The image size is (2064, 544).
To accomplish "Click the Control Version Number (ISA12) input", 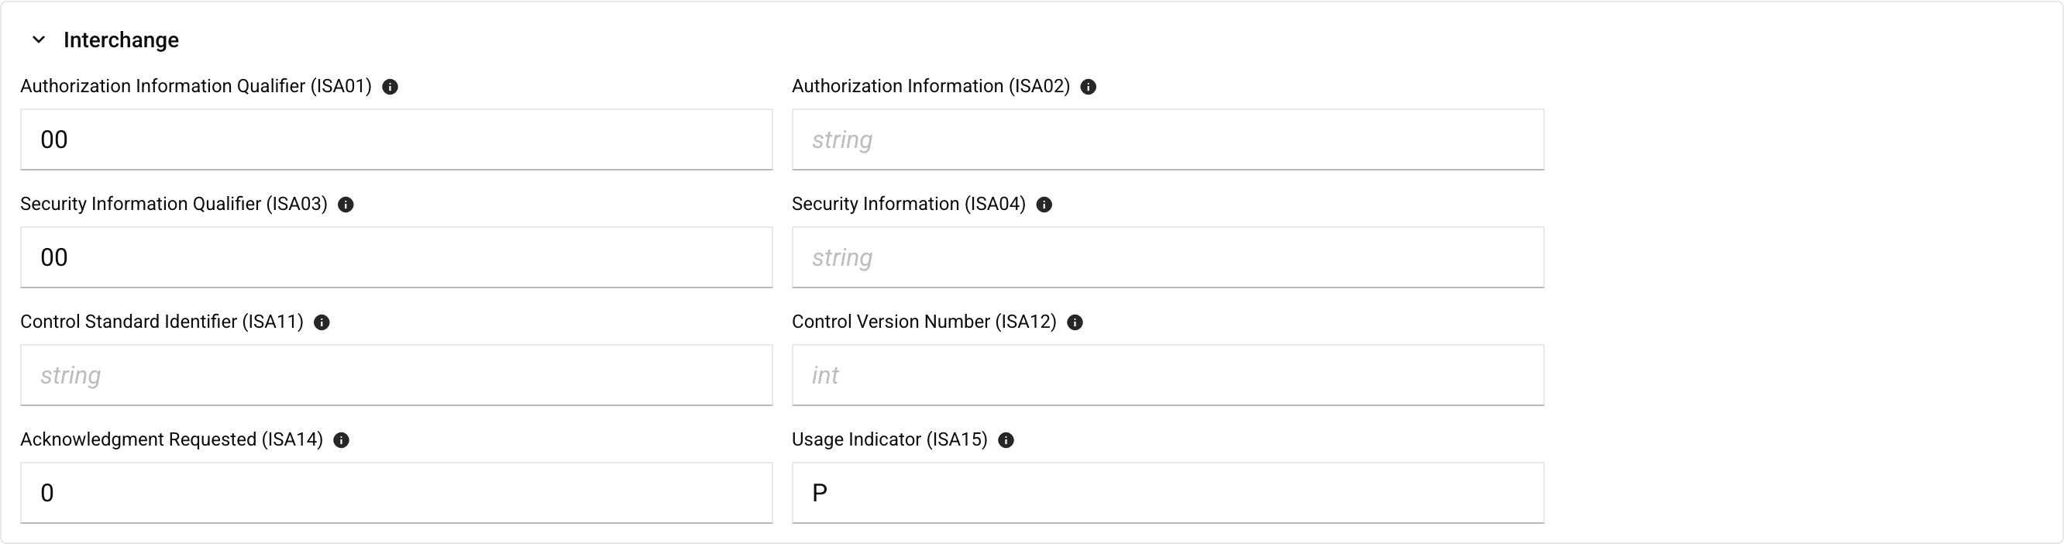I will [1168, 375].
